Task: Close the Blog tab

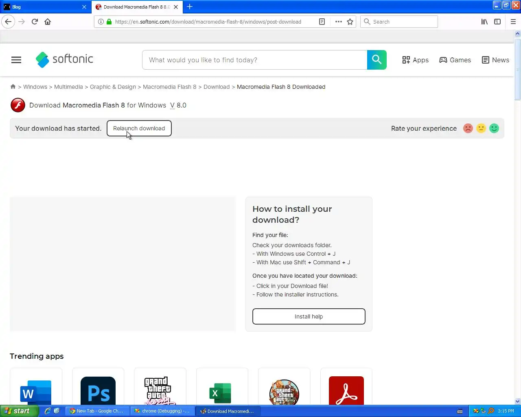Action: 84,7
